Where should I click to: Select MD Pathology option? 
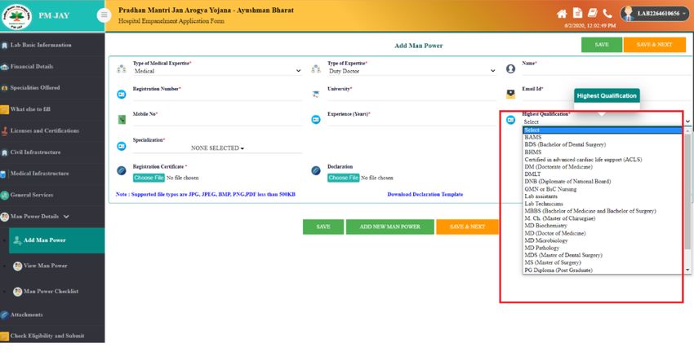pyautogui.click(x=603, y=248)
